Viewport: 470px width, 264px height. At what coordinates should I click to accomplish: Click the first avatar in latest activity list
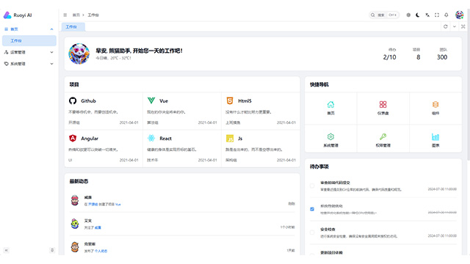75,200
